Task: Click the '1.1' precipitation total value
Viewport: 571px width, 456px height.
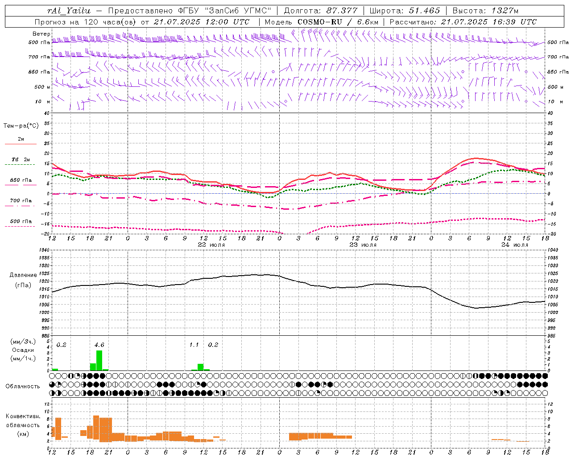Action: 194,345
